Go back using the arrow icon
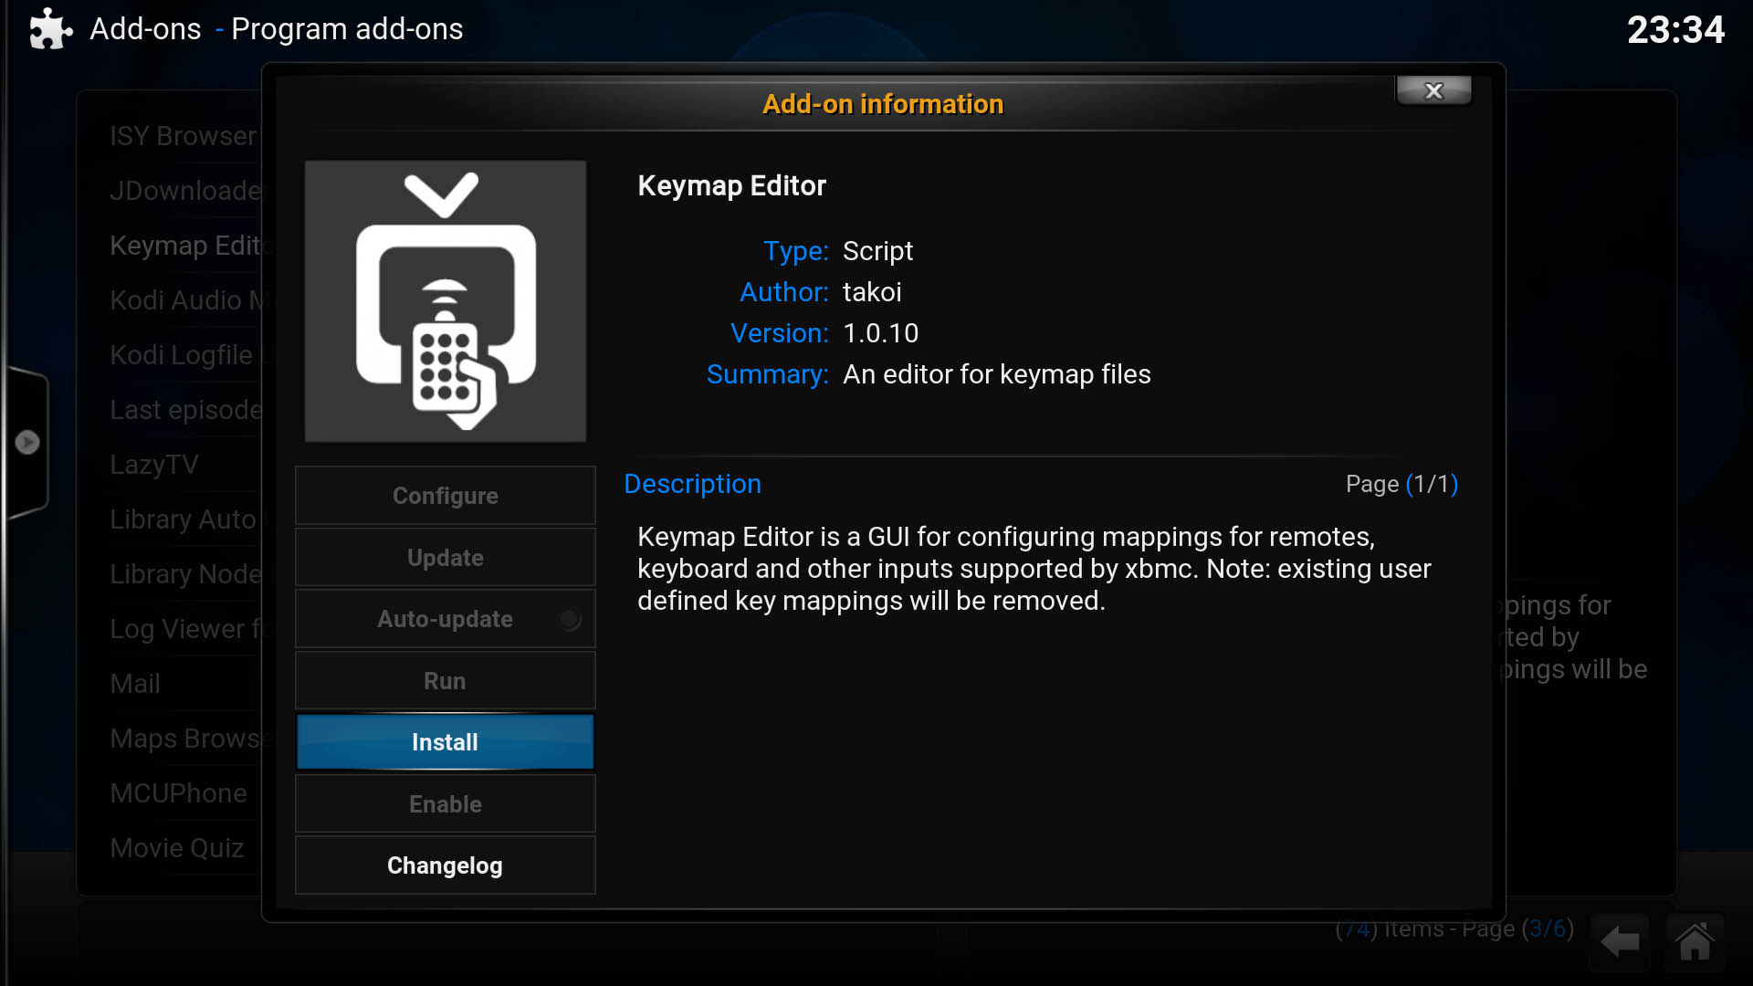Image resolution: width=1753 pixels, height=986 pixels. [1621, 941]
